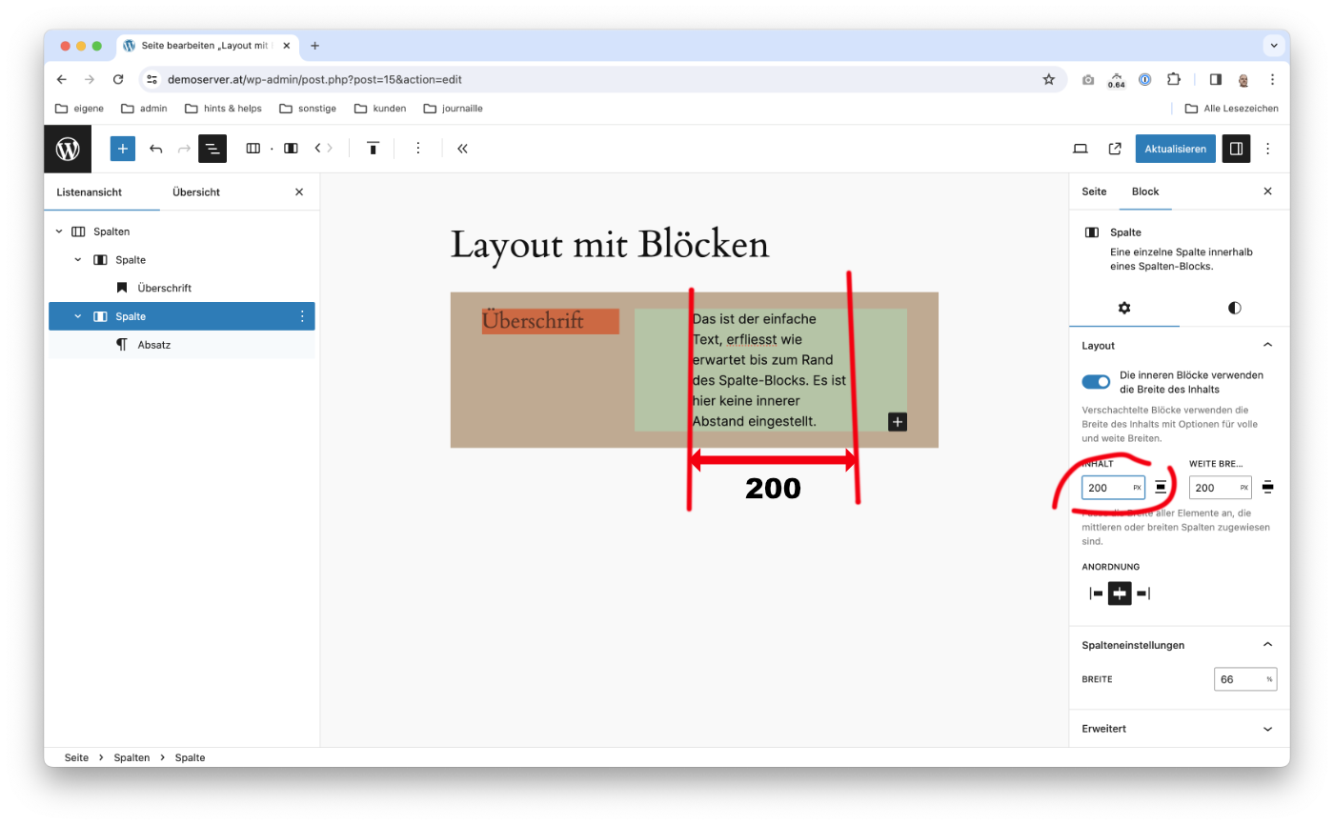Open block options three-dot menu in toolbar
This screenshot has height=825, width=1334.
[x=417, y=149]
